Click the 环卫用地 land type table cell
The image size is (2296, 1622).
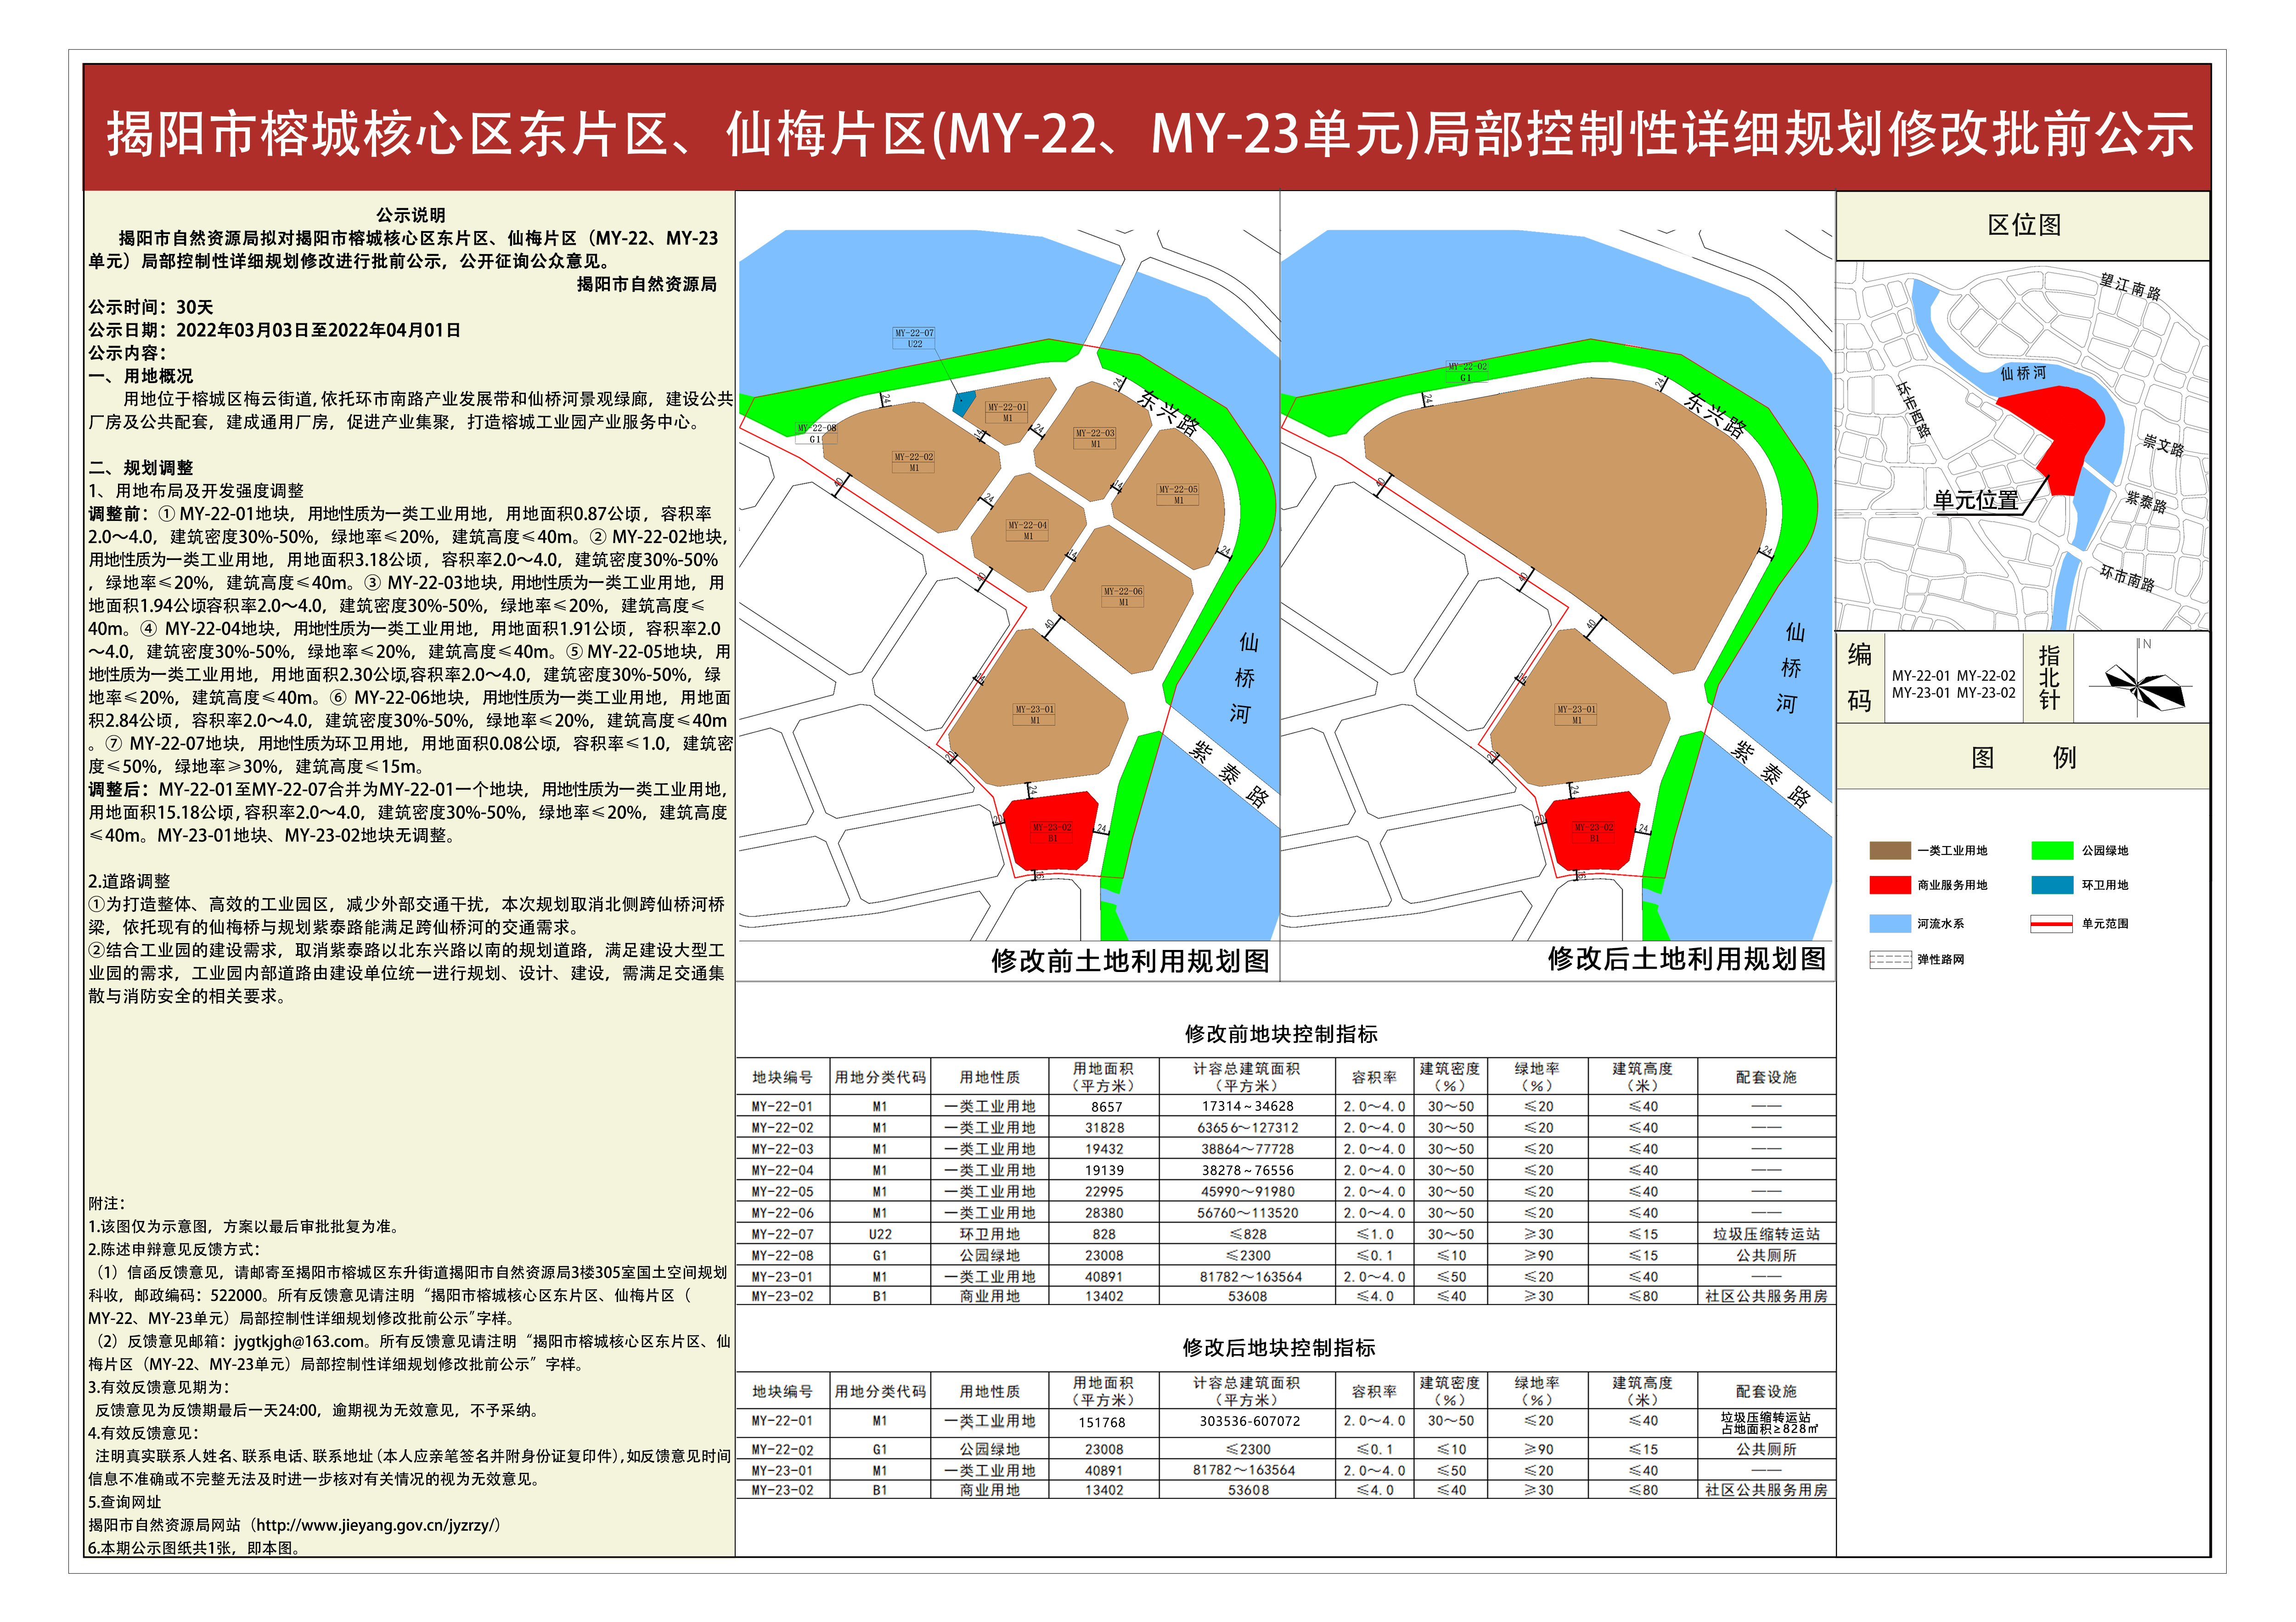(990, 1235)
